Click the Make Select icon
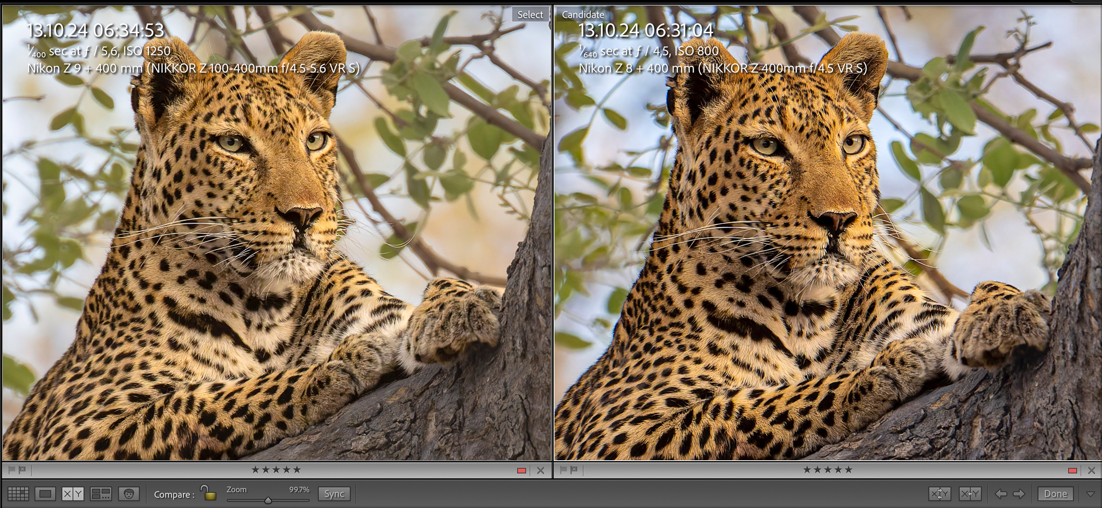Viewport: 1102px width, 508px height. 970,493
